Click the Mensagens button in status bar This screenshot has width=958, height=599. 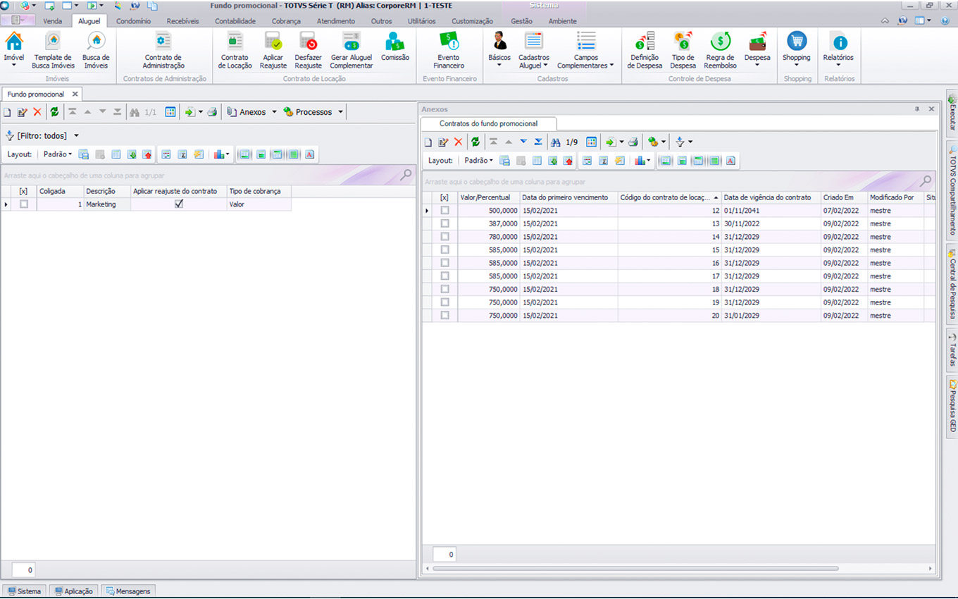pos(127,591)
